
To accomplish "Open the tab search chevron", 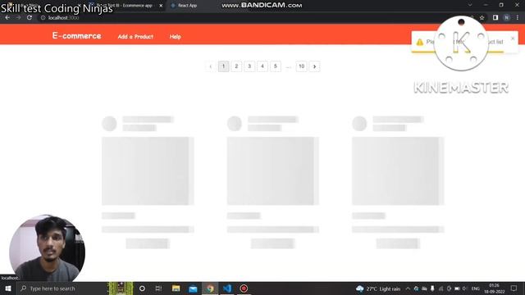I will tap(470, 5).
